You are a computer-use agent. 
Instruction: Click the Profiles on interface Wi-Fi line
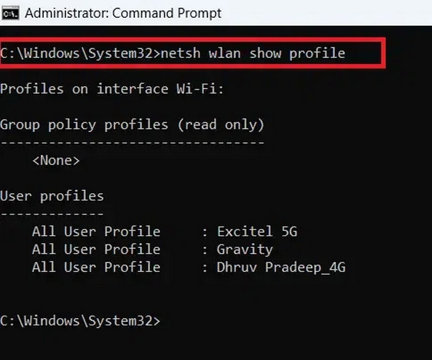[115, 89]
